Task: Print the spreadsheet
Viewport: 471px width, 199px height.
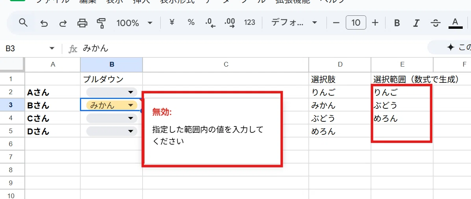Action: (82, 23)
